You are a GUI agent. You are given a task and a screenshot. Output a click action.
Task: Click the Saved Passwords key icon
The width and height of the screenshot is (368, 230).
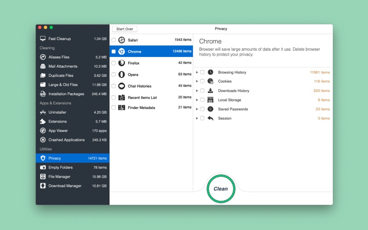pos(211,109)
